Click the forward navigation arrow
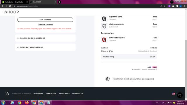The width and height of the screenshot is (187, 105). tap(6, 6)
